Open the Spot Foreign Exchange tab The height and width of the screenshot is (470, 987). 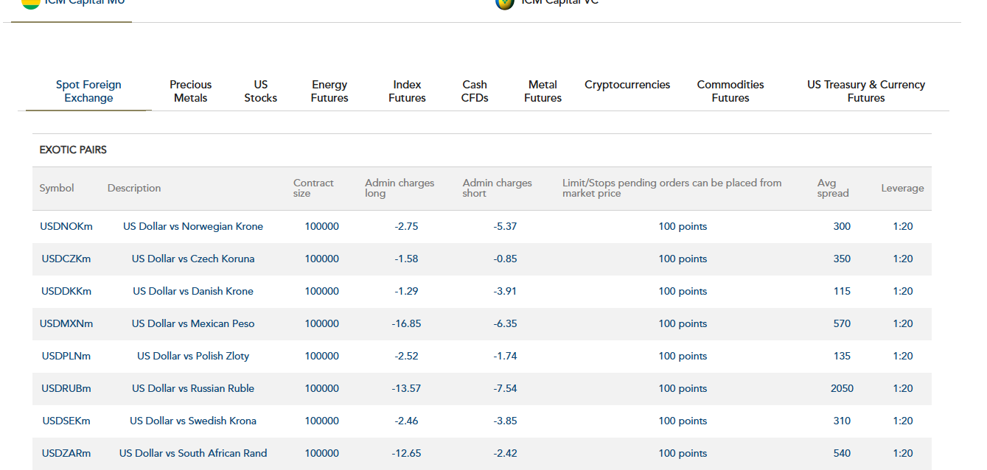(x=88, y=91)
